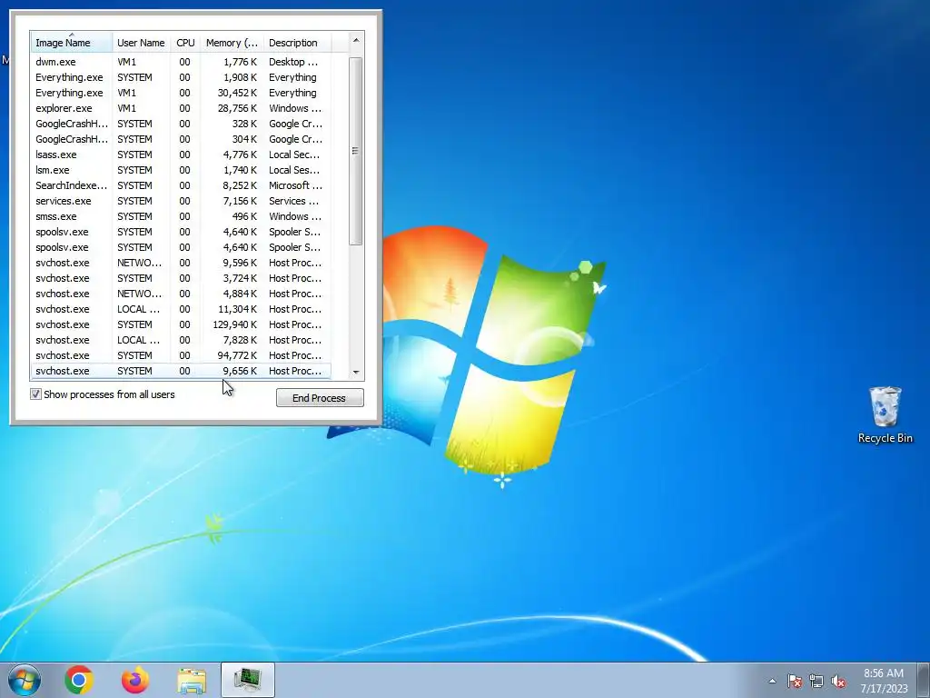Select GoogleCrashH... using 304 K
Viewport: 930px width, 698px height.
click(x=181, y=139)
